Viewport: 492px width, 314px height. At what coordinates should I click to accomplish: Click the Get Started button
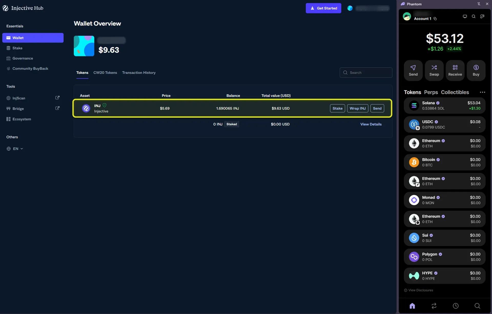pos(323,8)
